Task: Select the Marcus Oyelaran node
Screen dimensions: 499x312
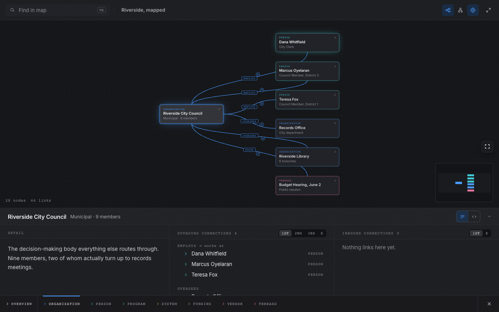Action: coord(307,71)
